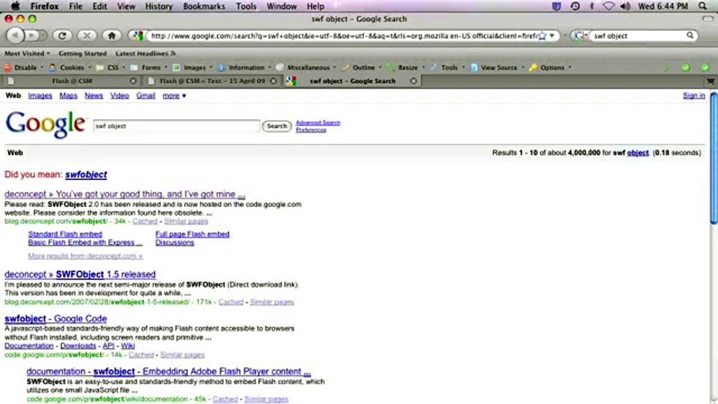Click the volume icon in the menu bar
The image size is (718, 404).
(626, 6)
